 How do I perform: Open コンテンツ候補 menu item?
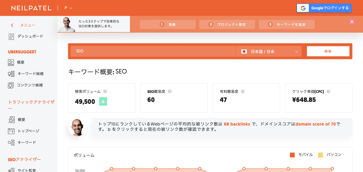pyautogui.click(x=26, y=85)
